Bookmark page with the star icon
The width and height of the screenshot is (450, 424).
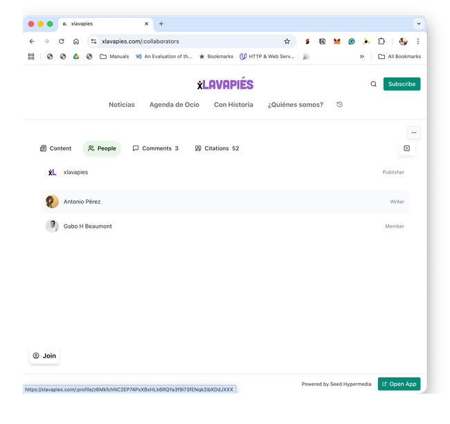click(x=287, y=42)
